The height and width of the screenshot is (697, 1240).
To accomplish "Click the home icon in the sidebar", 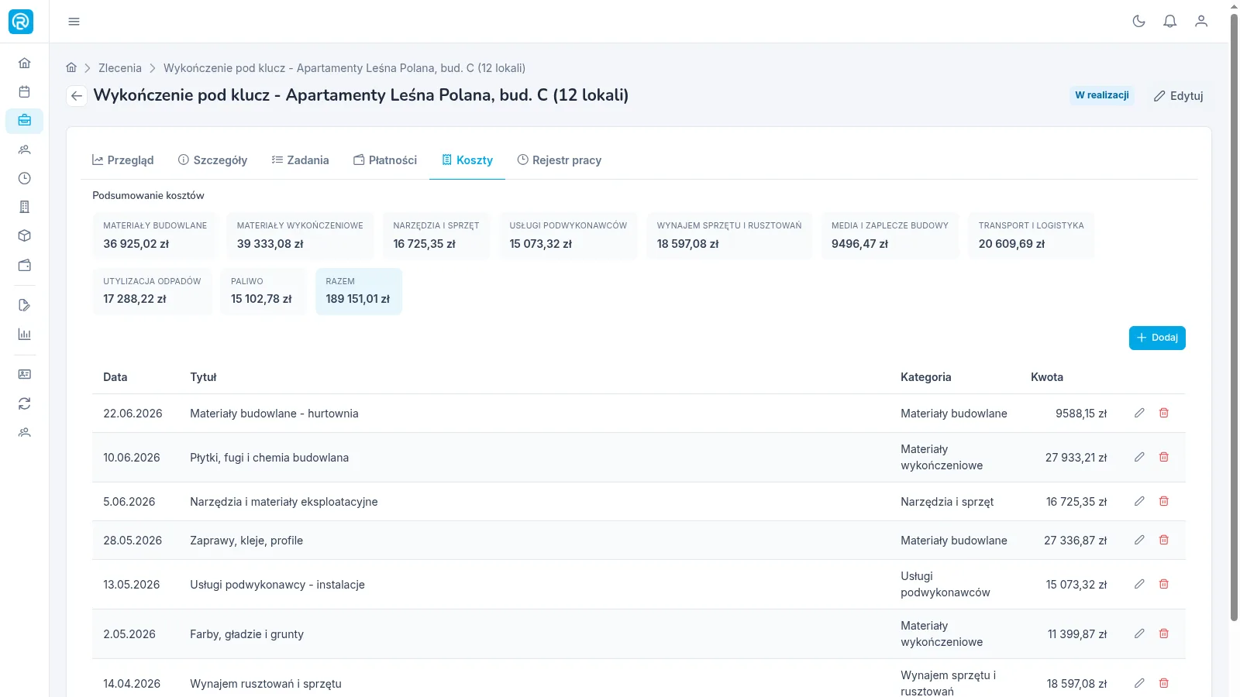I will pyautogui.click(x=24, y=63).
